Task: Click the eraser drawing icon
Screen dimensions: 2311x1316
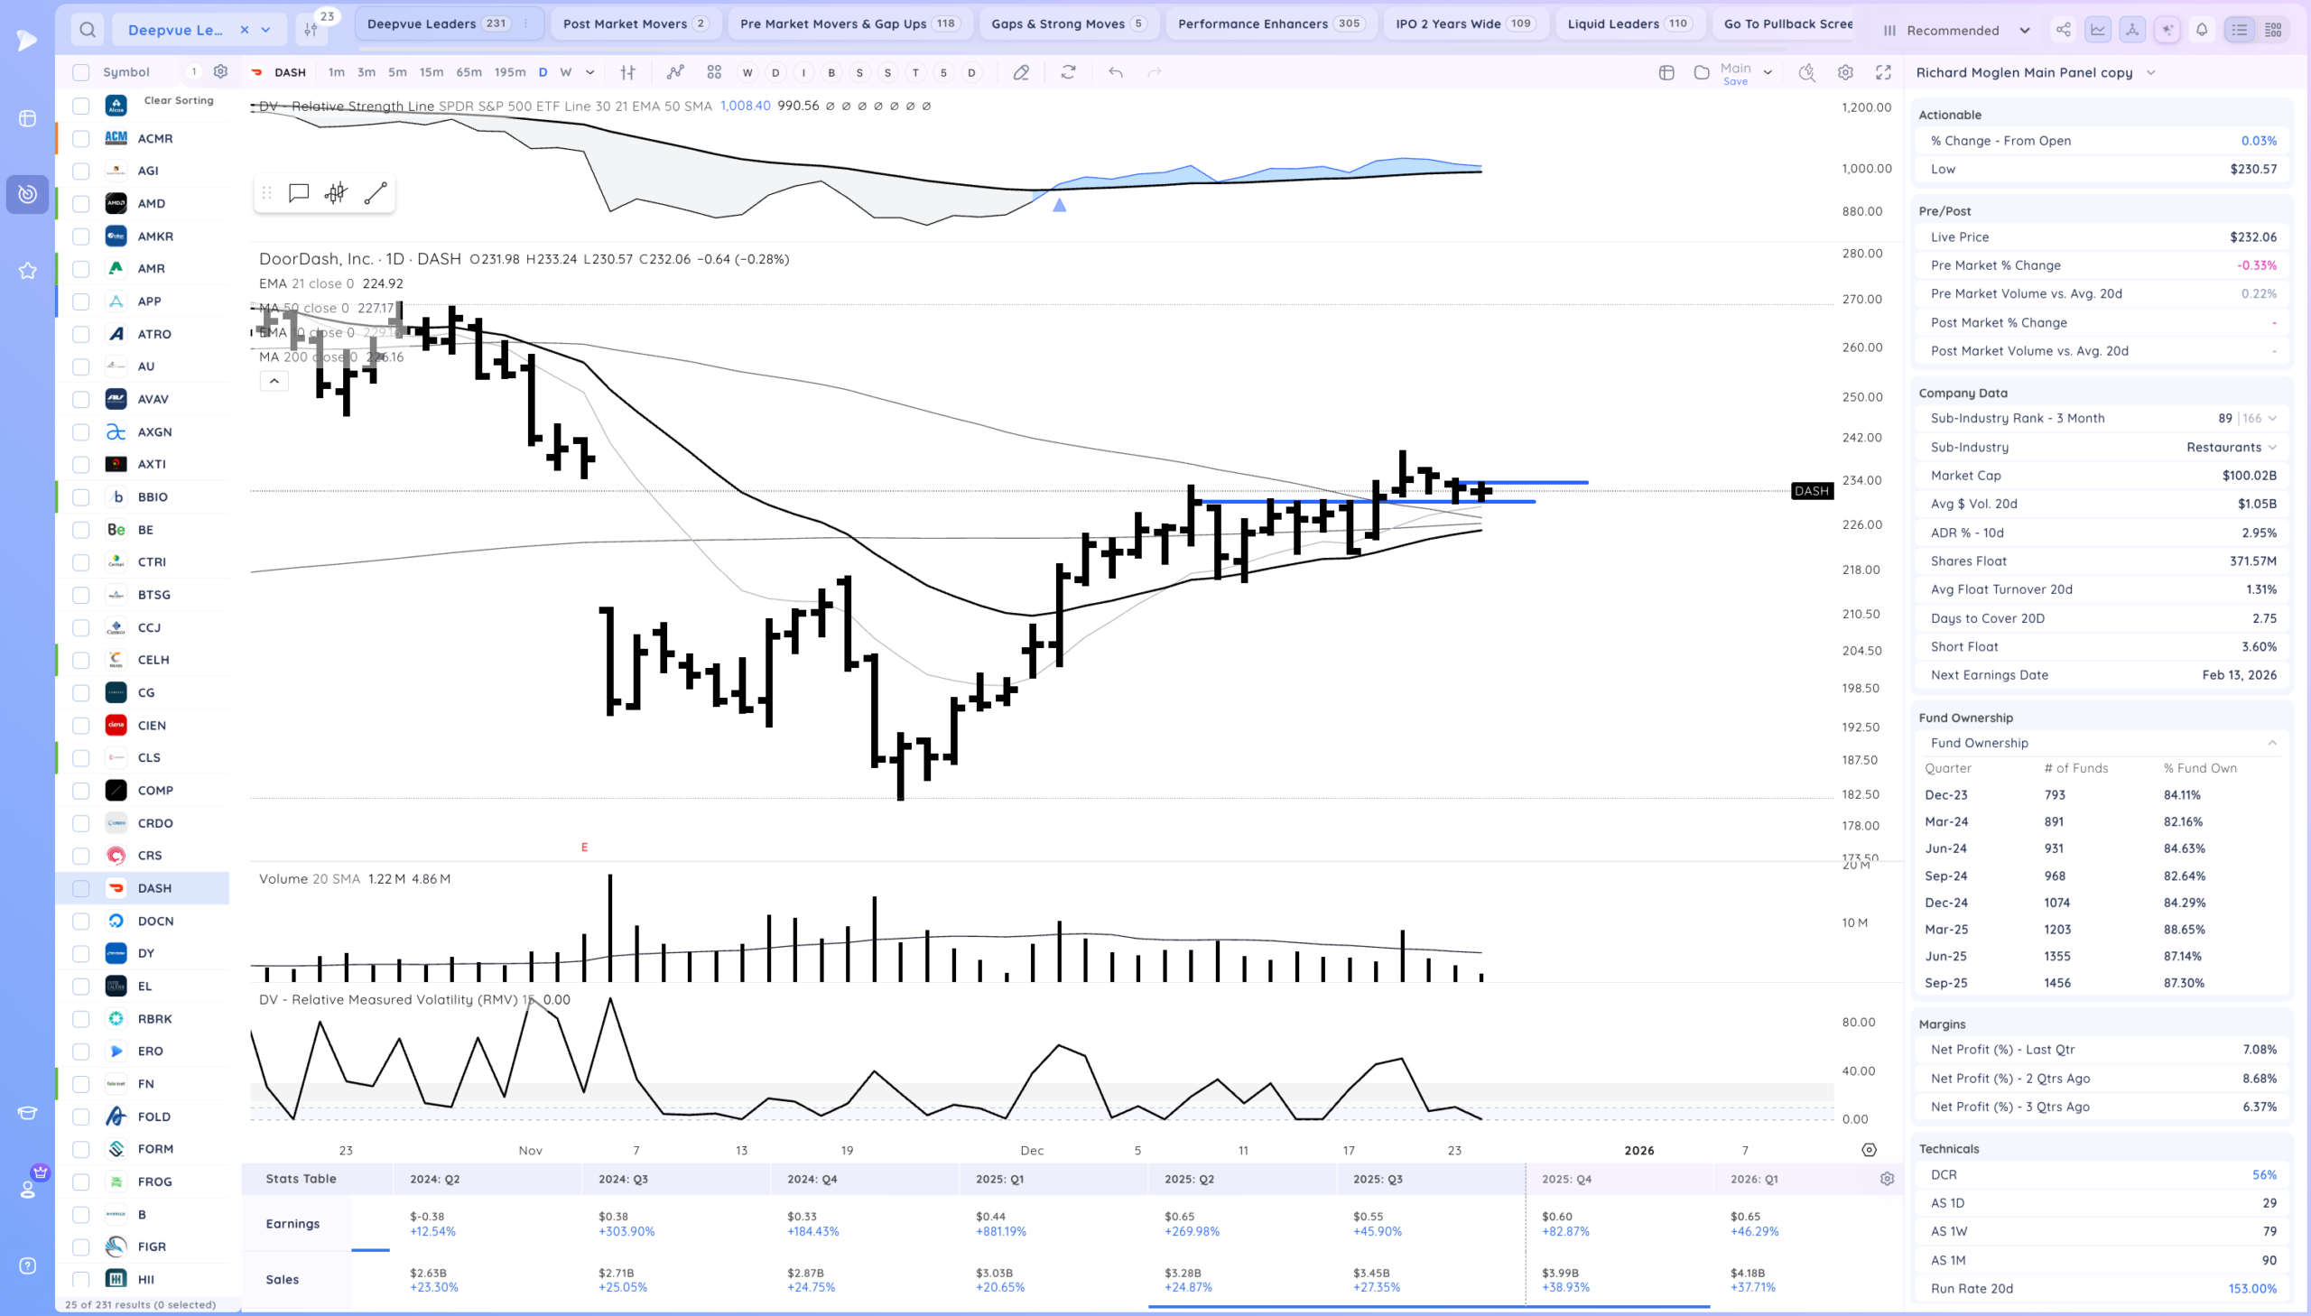Action: click(1020, 72)
